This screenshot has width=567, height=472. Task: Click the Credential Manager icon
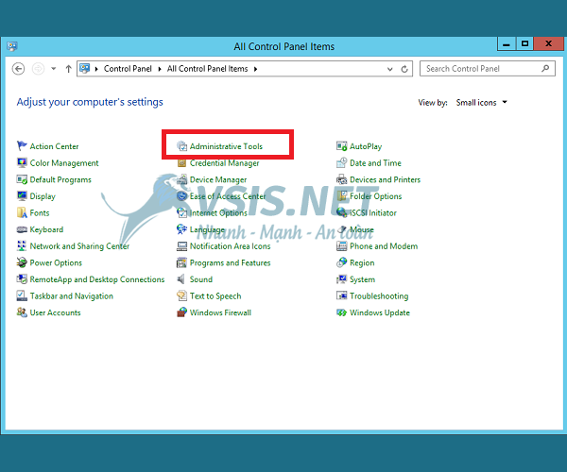[181, 163]
